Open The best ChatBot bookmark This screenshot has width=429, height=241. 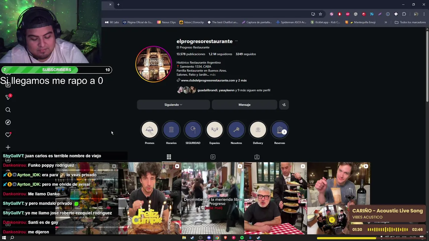point(223,22)
